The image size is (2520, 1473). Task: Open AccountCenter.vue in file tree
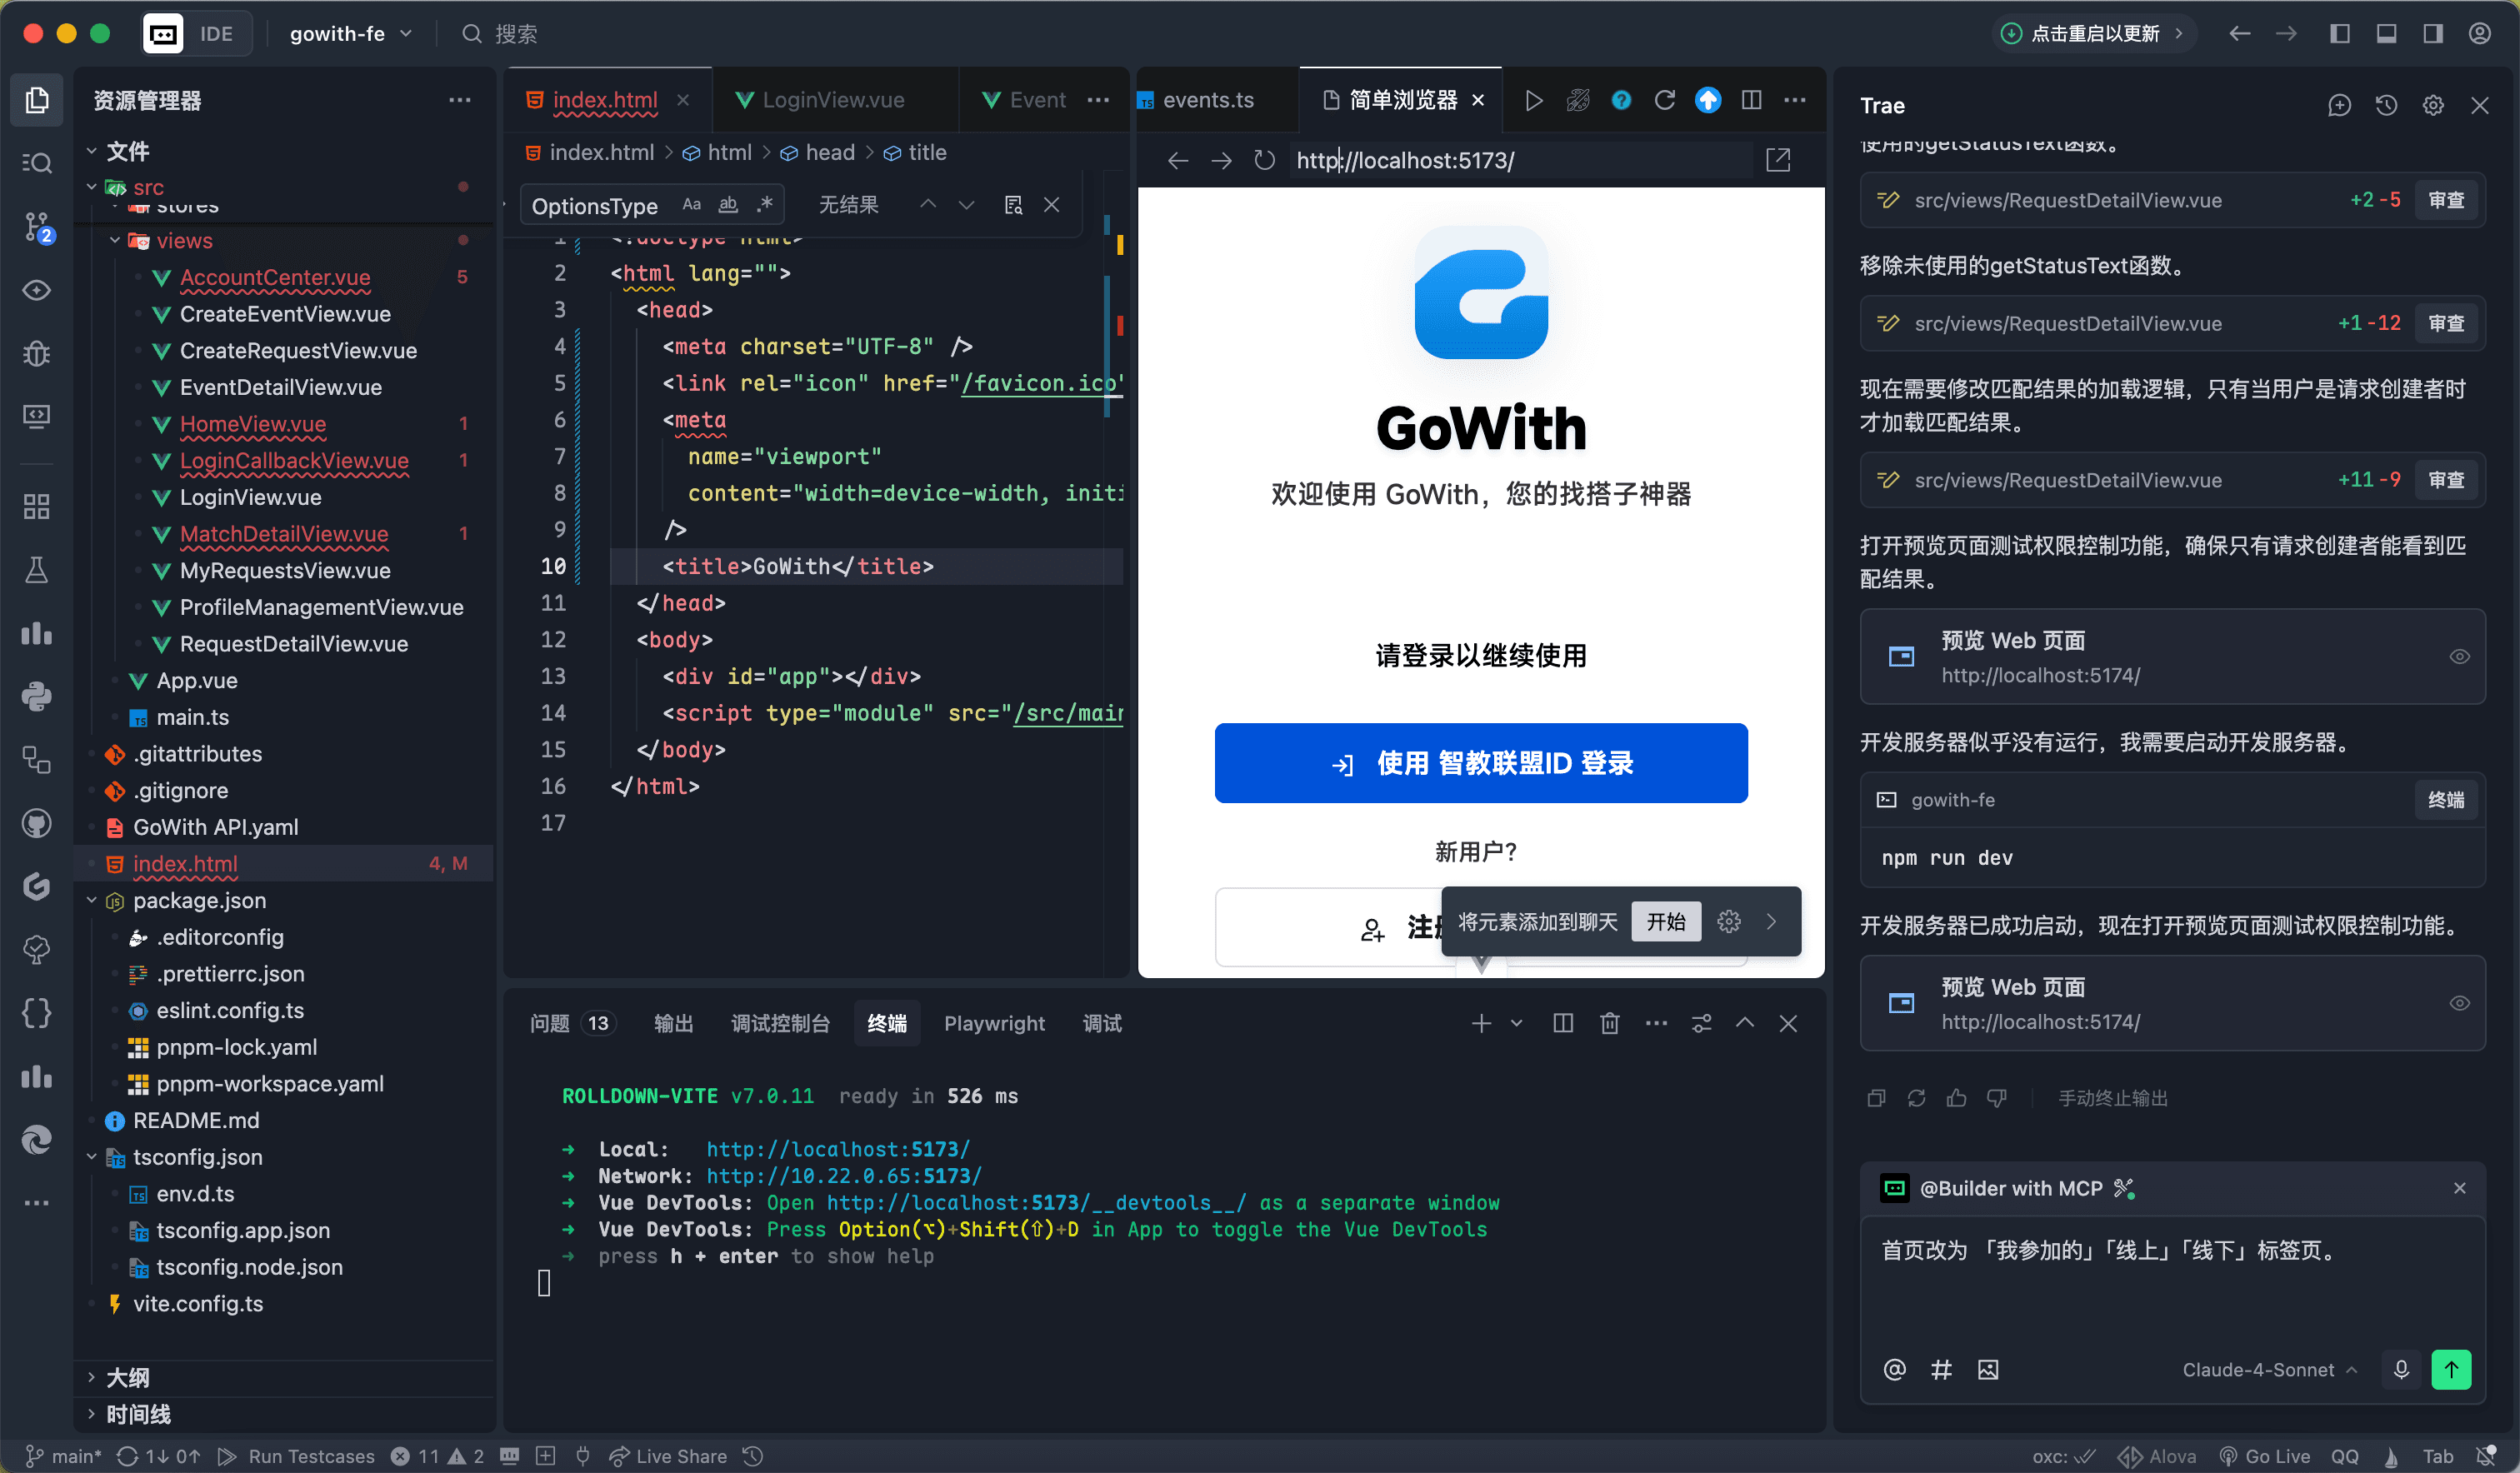coord(275,277)
